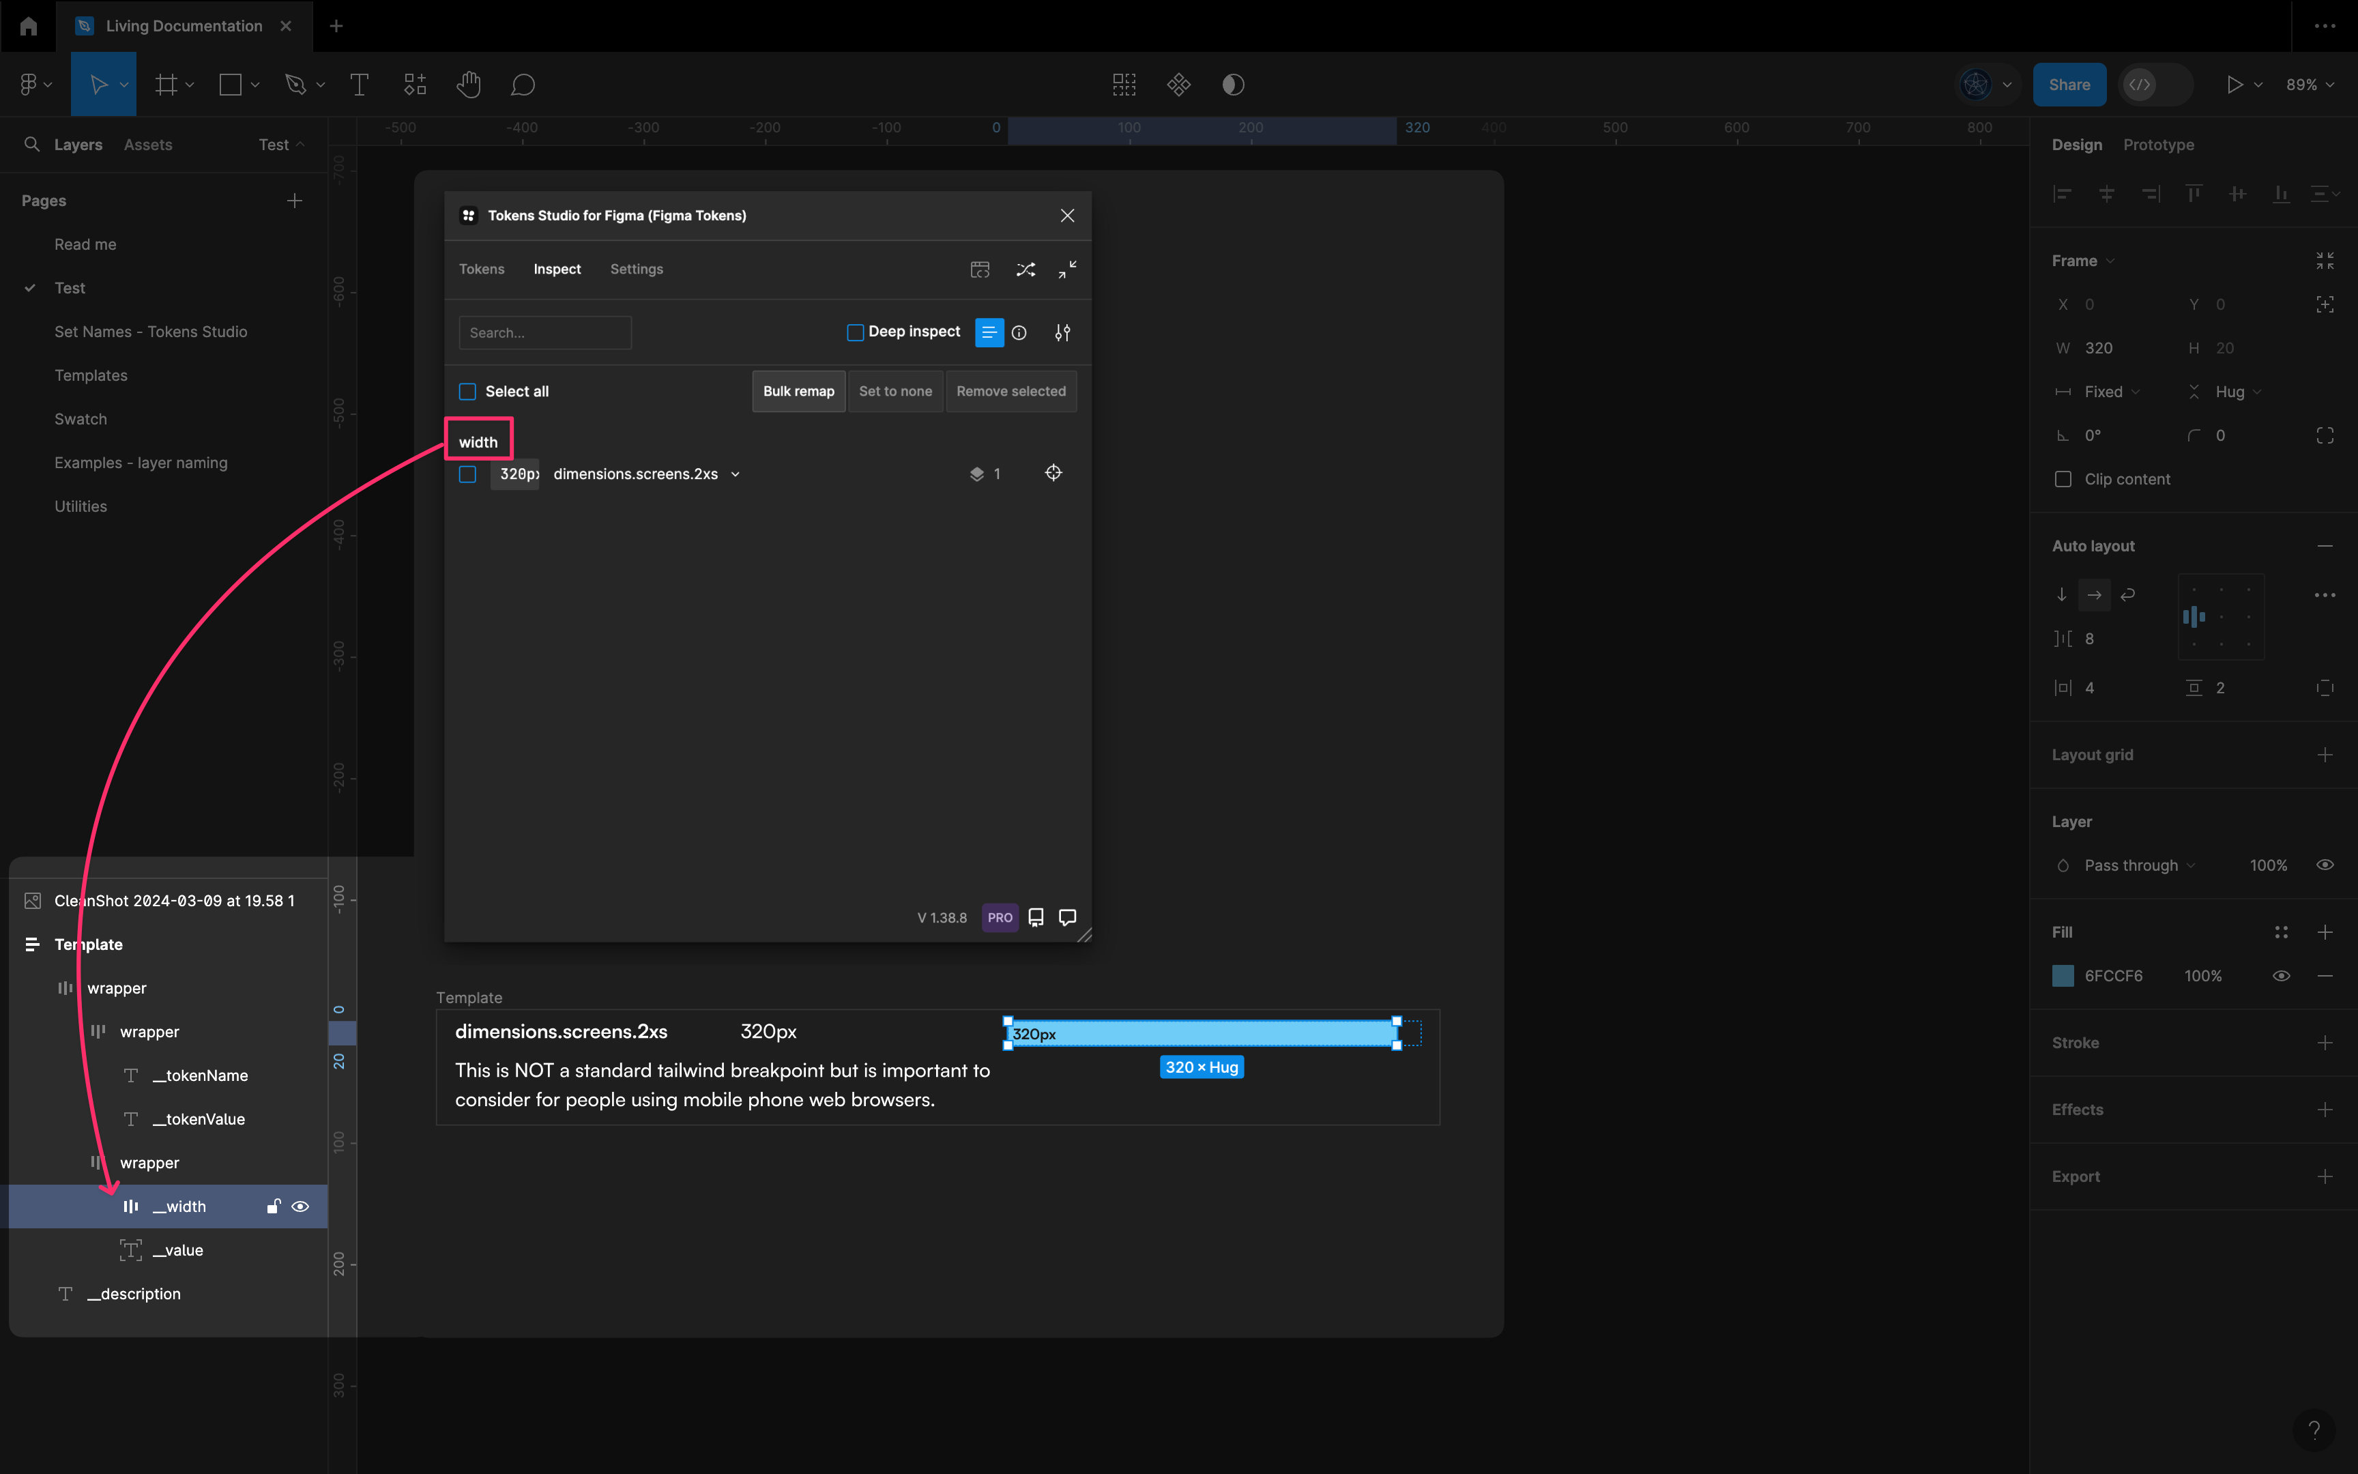Go to the Figma home icon
2358x1474 pixels.
click(x=28, y=27)
